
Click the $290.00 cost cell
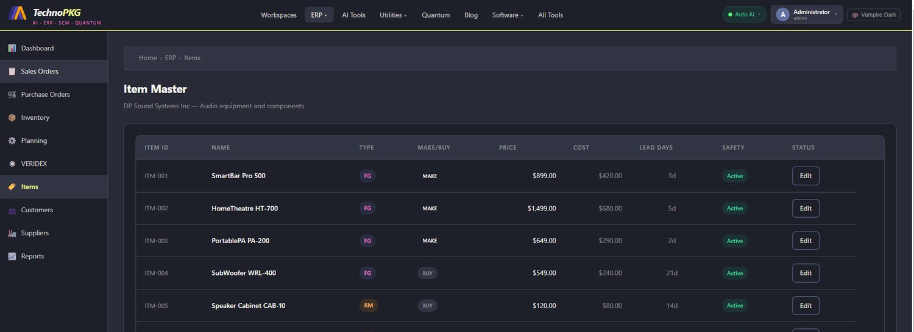[x=610, y=241]
